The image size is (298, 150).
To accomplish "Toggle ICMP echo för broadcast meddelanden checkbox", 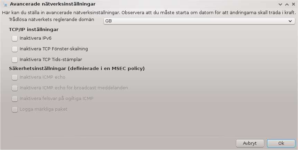I will [x=15, y=88].
